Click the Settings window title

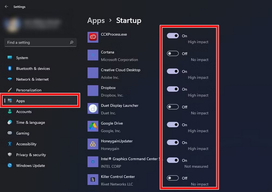[20, 7]
